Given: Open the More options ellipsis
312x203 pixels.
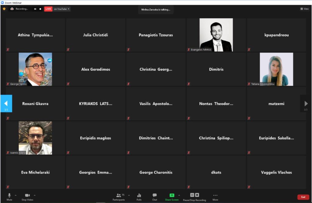Looking at the screenshot, I should coord(215,195).
